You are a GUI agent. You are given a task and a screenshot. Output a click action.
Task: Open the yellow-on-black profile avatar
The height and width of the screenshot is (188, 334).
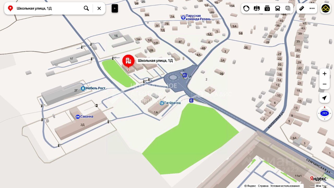(x=326, y=8)
